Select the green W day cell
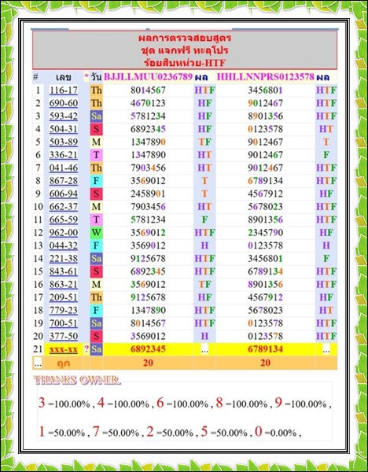Viewport: 368px width, 472px height. click(x=96, y=232)
